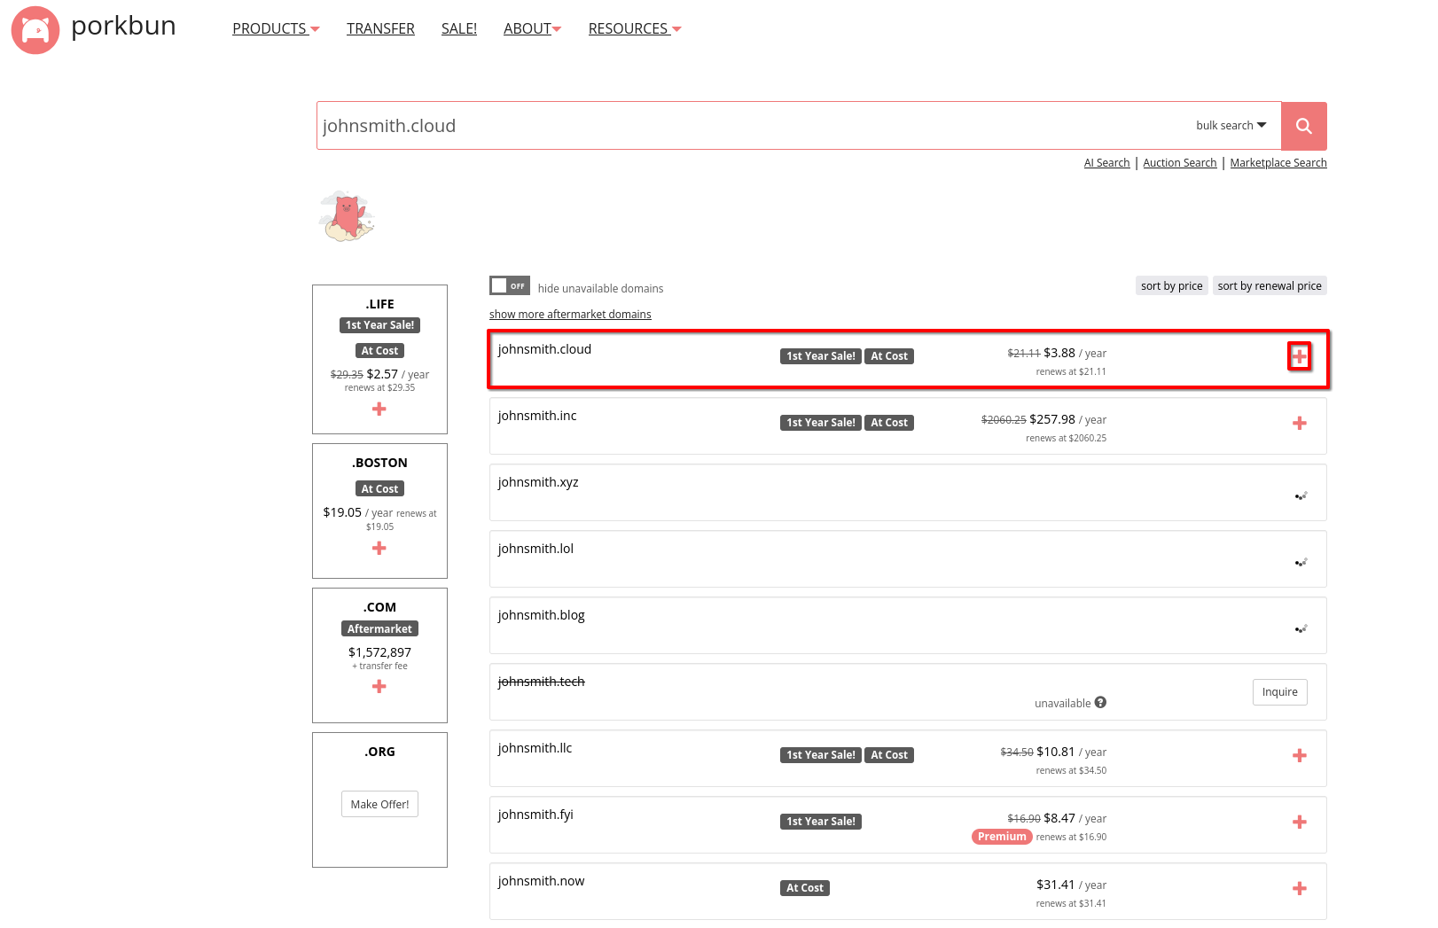The image size is (1438, 928).
Task: Click show more aftermarket domains link
Action: [570, 315]
